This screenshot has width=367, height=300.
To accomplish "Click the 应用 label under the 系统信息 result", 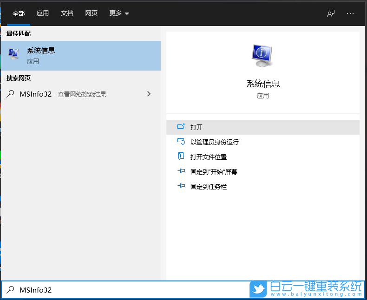I will (x=33, y=61).
